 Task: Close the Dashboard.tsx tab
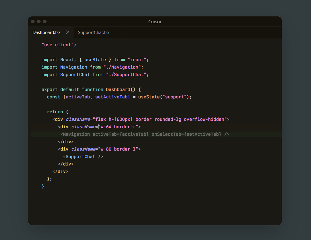pyautogui.click(x=67, y=32)
